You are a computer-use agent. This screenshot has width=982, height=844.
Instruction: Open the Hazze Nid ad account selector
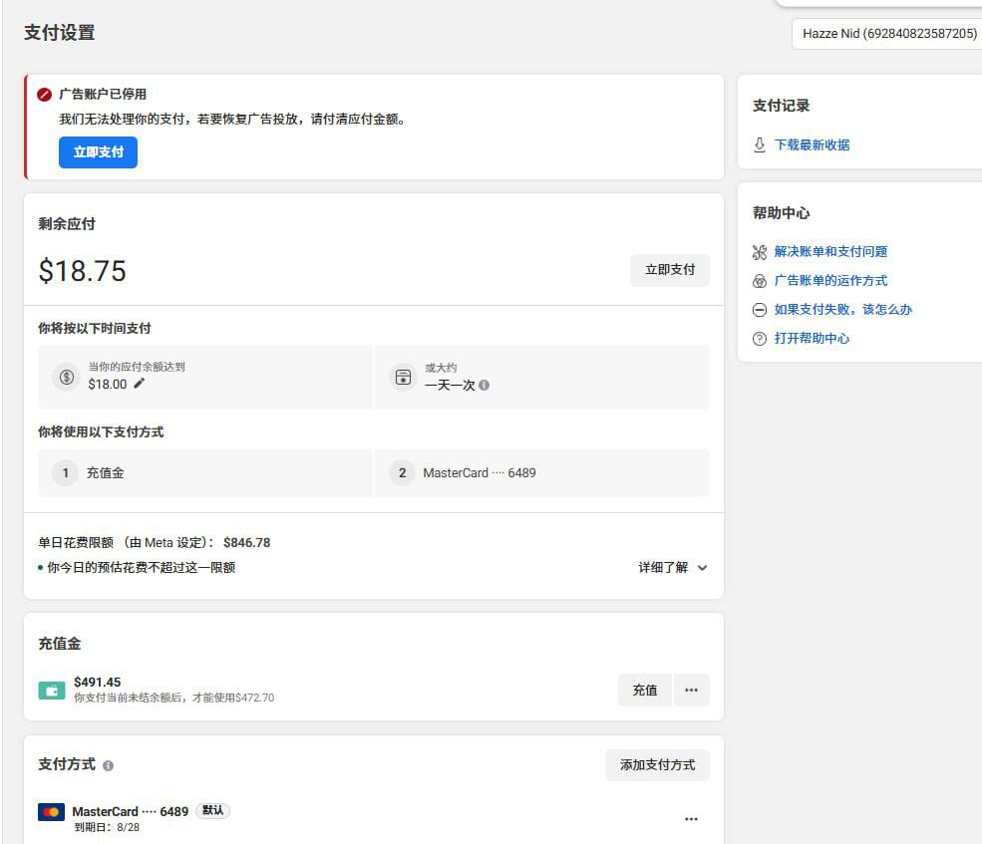coord(887,34)
